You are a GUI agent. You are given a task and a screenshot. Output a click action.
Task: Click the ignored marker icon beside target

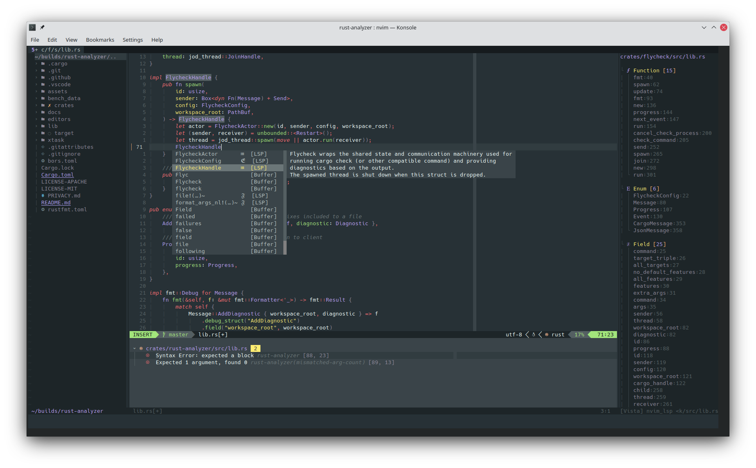pos(49,133)
